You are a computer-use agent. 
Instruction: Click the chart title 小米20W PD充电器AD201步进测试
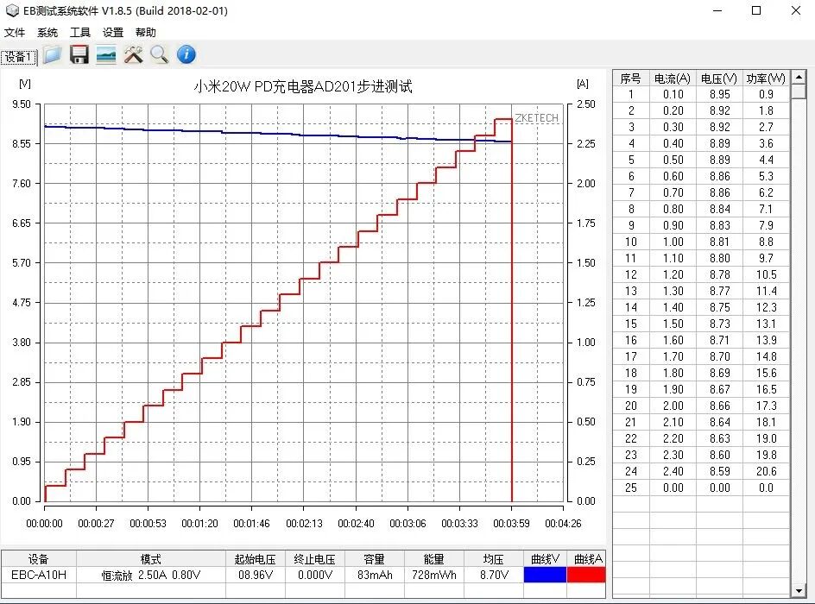pyautogui.click(x=303, y=86)
